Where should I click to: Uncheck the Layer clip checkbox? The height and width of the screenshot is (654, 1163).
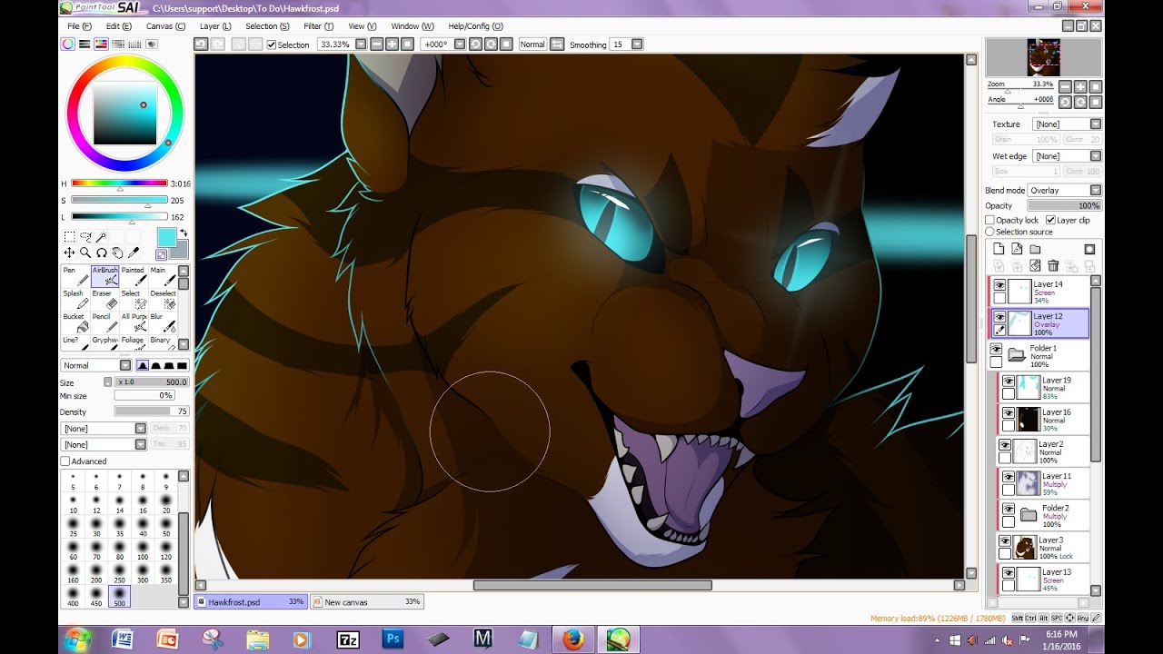click(1050, 220)
